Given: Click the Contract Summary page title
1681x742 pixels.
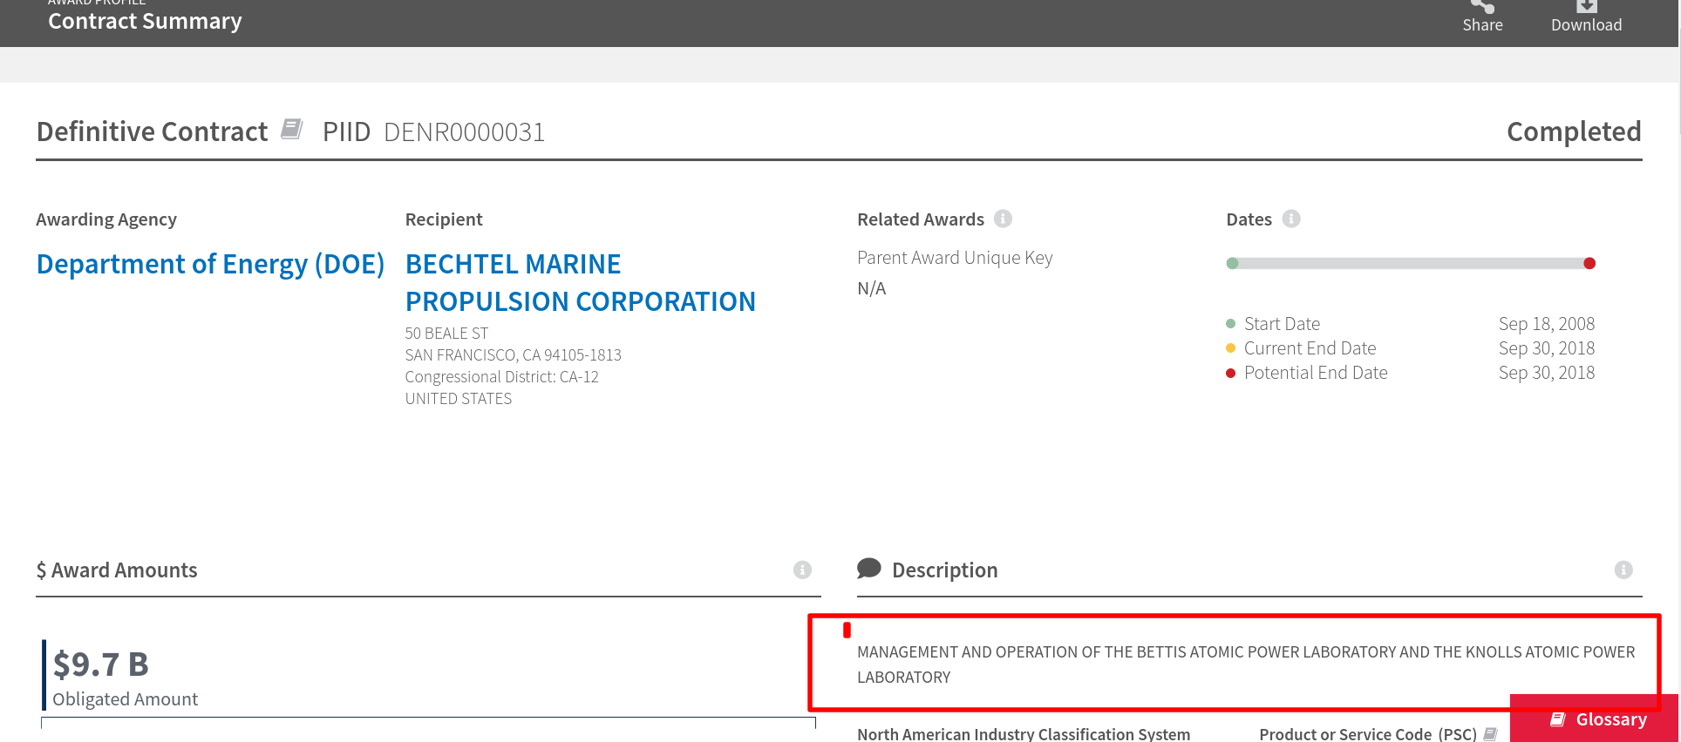Looking at the screenshot, I should 145,21.
